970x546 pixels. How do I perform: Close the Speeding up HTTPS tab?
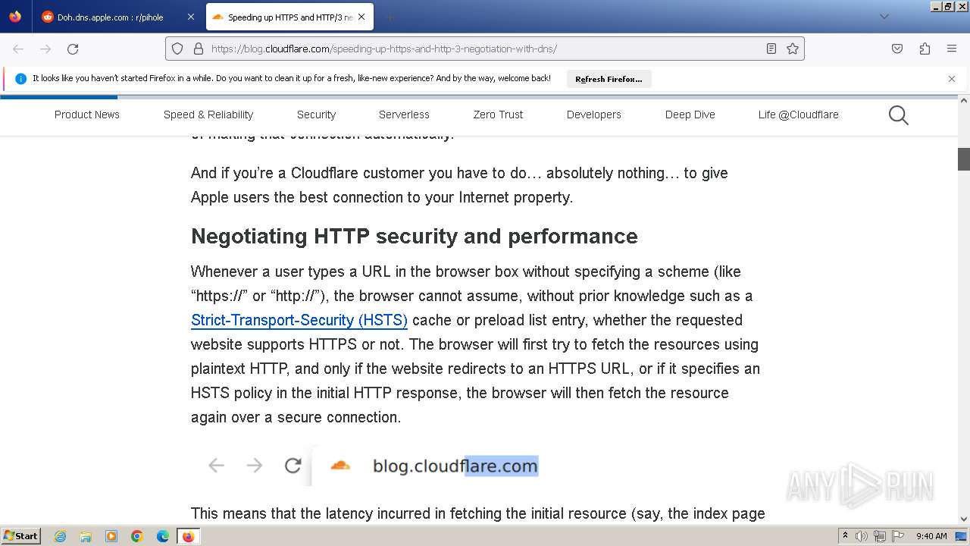[x=361, y=17]
